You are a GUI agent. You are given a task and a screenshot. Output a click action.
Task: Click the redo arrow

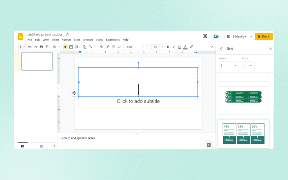(36, 47)
